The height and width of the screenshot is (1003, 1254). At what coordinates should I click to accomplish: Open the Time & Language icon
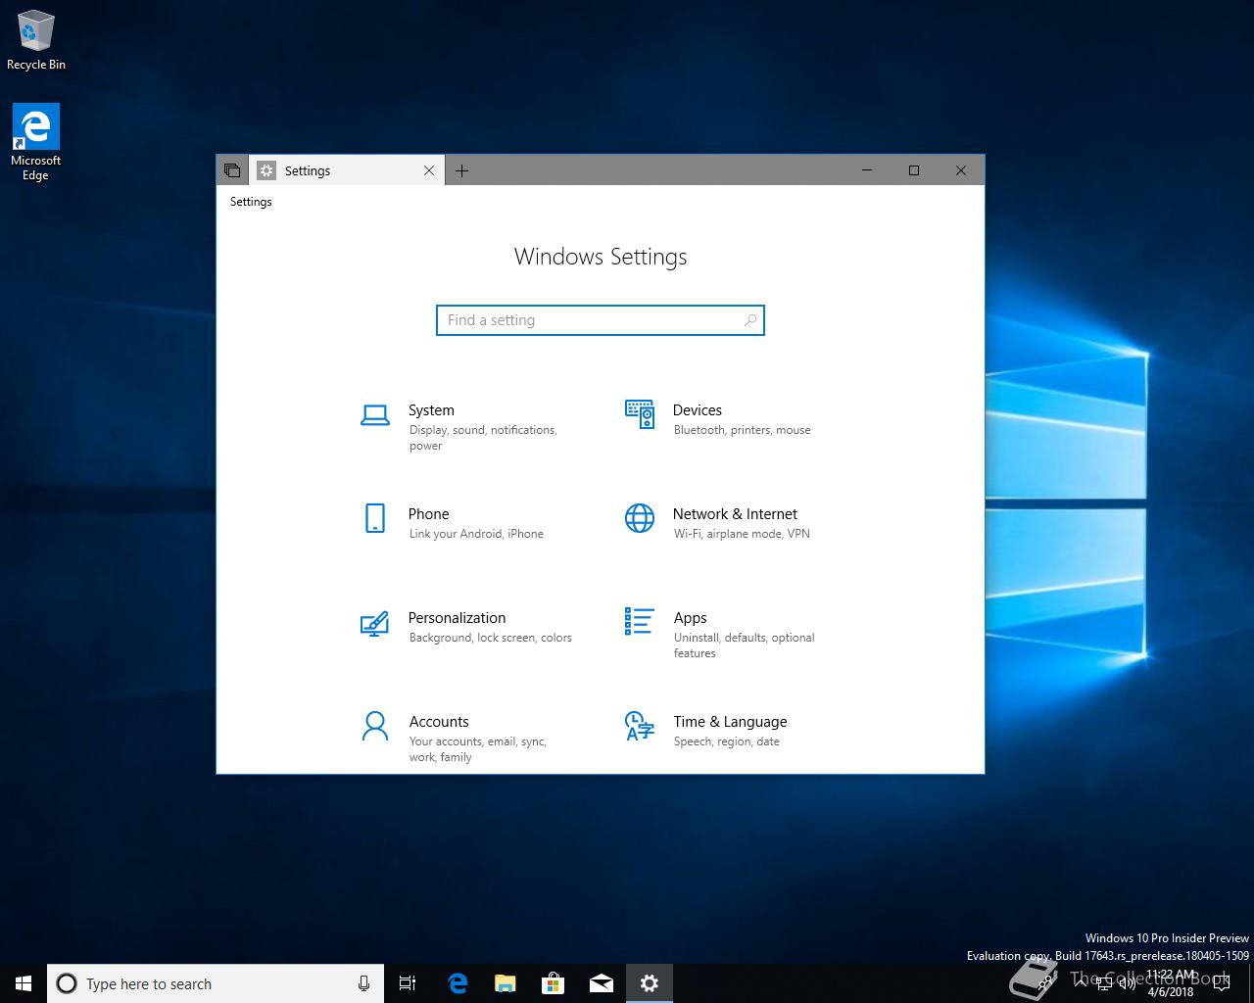tap(639, 726)
